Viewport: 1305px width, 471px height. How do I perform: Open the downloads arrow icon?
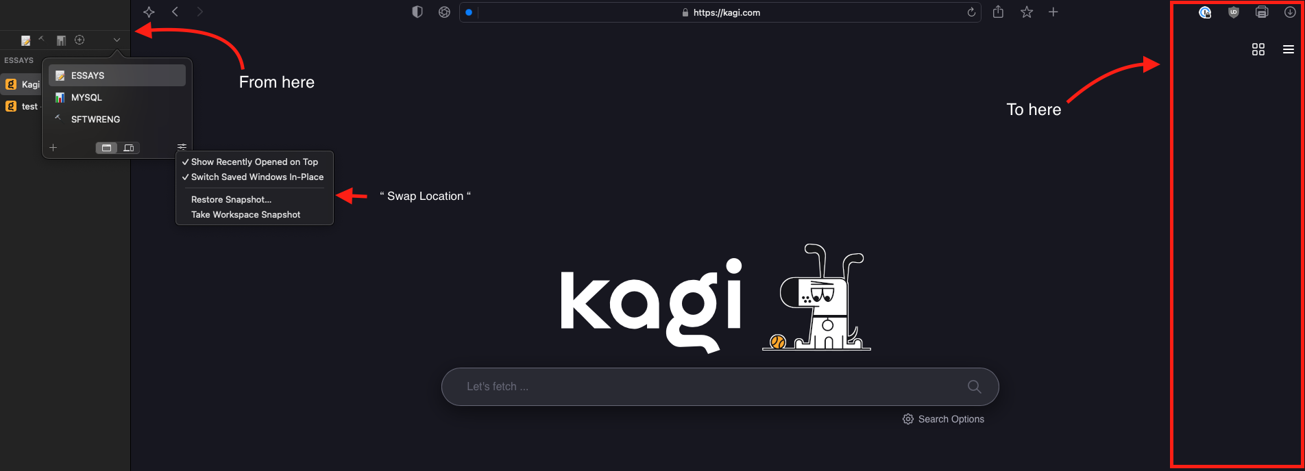click(x=1290, y=12)
